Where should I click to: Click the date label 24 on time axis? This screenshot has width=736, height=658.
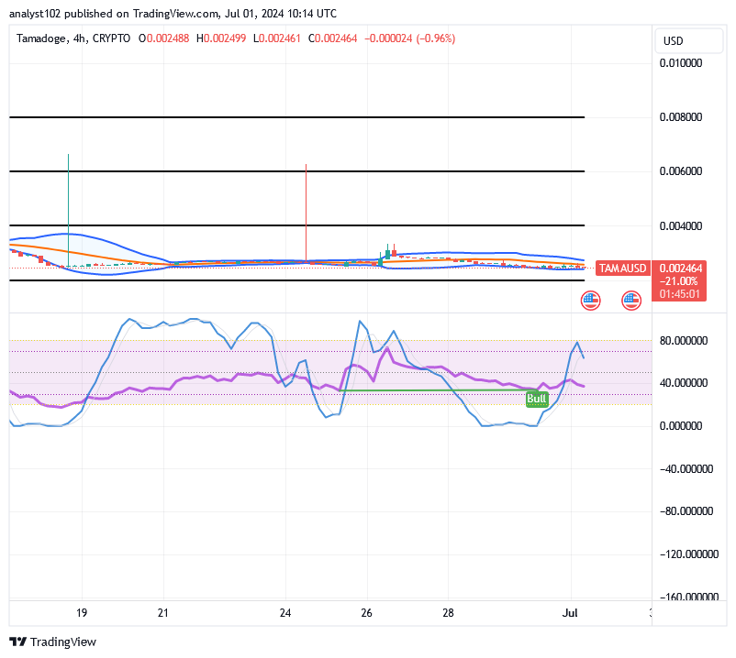285,613
